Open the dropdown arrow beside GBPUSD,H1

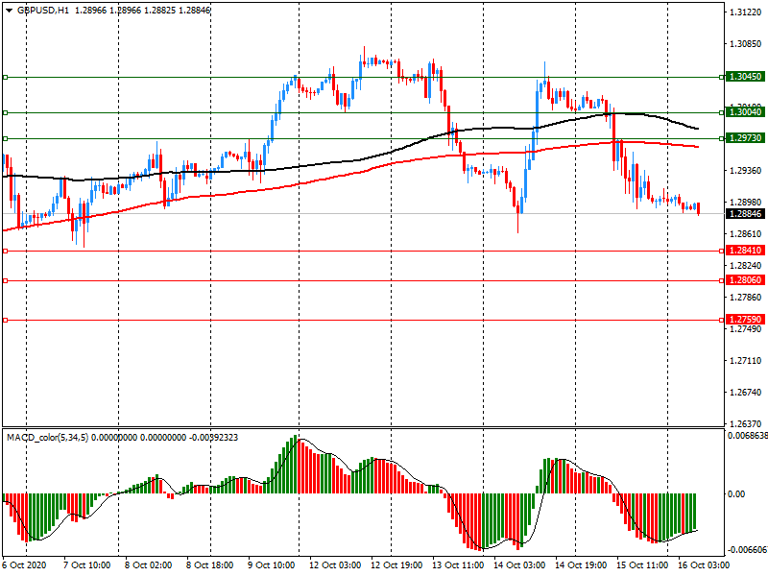click(x=9, y=10)
